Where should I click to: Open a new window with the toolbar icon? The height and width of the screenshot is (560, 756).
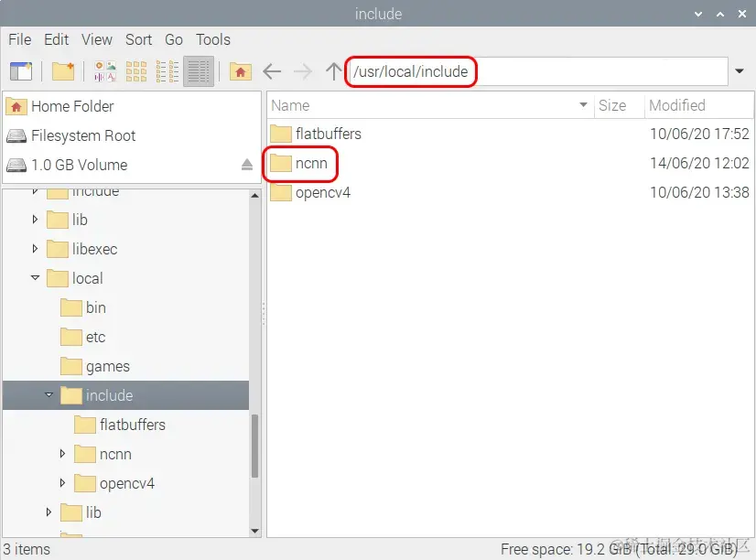tap(21, 71)
